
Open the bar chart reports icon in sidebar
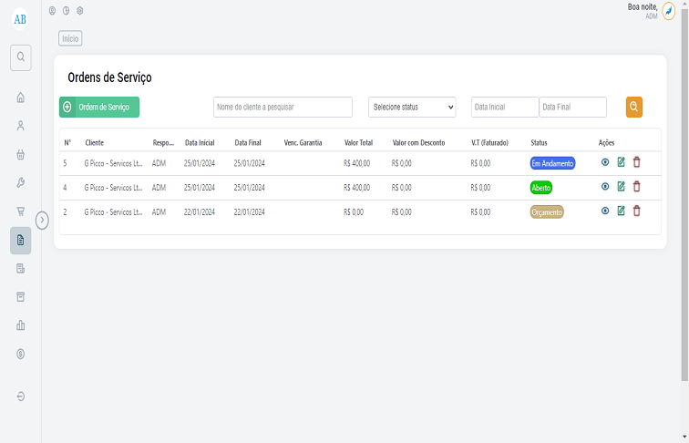20,325
